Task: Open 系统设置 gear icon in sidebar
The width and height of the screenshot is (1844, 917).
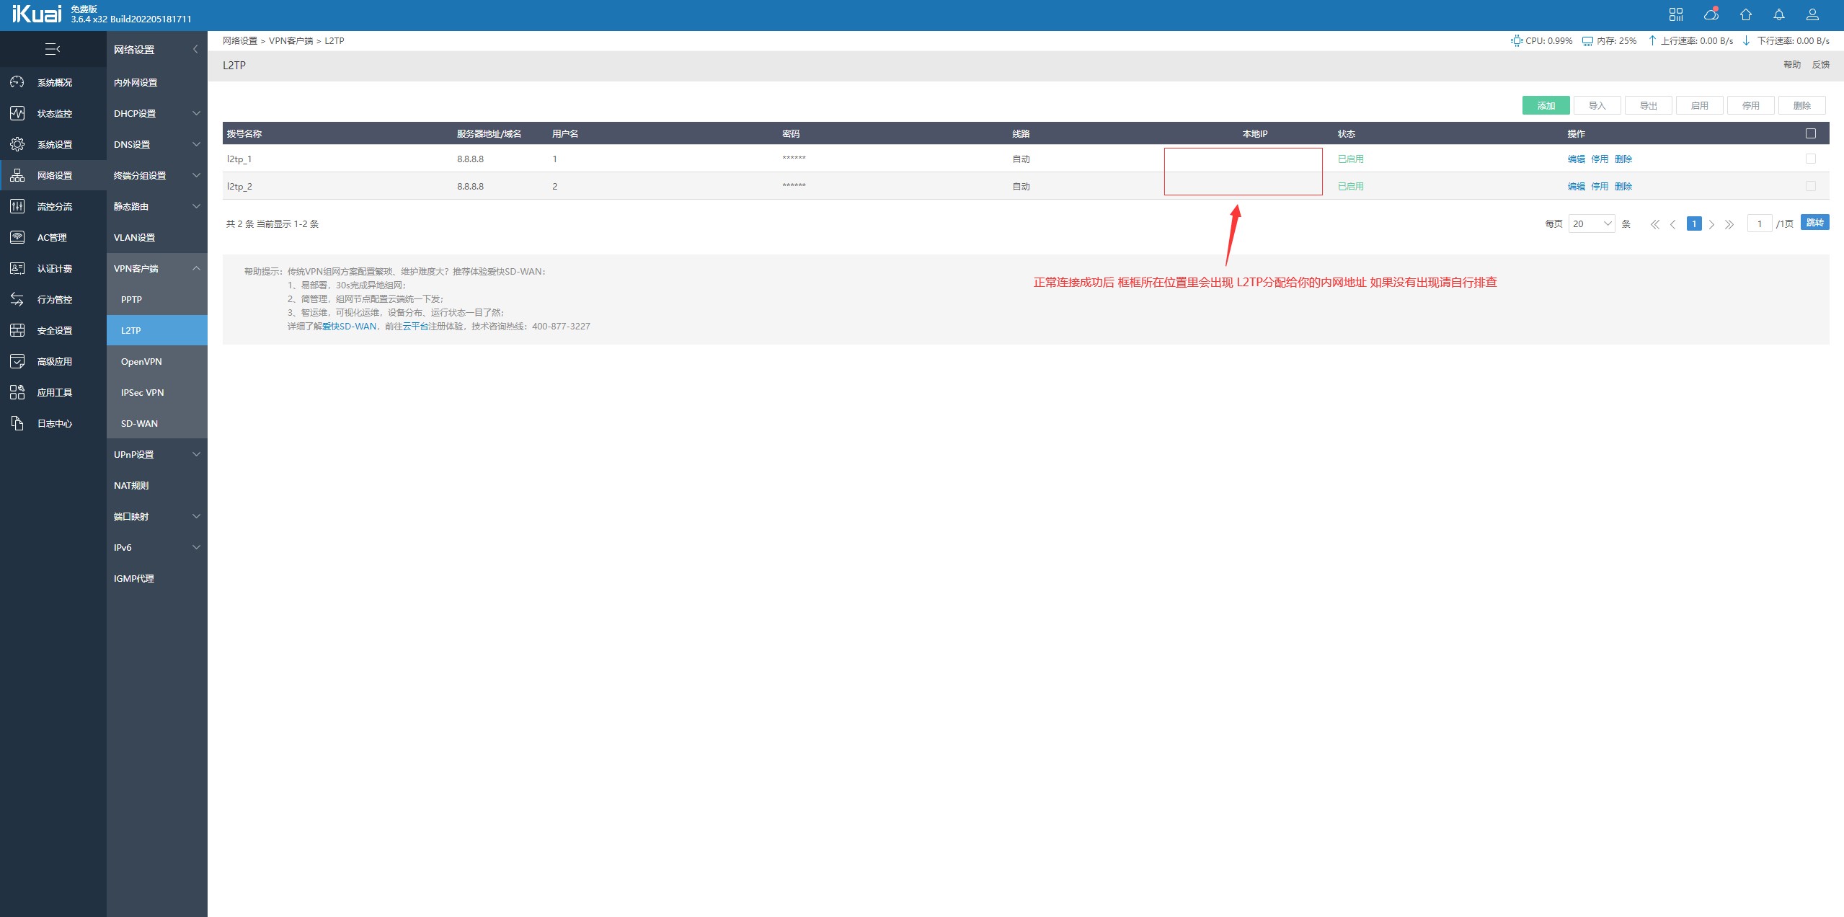Action: point(17,144)
